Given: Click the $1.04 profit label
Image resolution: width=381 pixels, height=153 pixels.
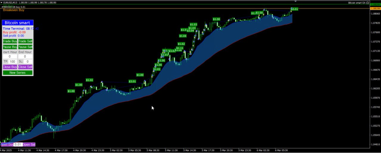Looking at the screenshot, I should pyautogui.click(x=183, y=36).
